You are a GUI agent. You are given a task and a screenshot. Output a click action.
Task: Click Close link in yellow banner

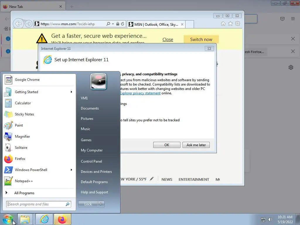click(x=168, y=40)
